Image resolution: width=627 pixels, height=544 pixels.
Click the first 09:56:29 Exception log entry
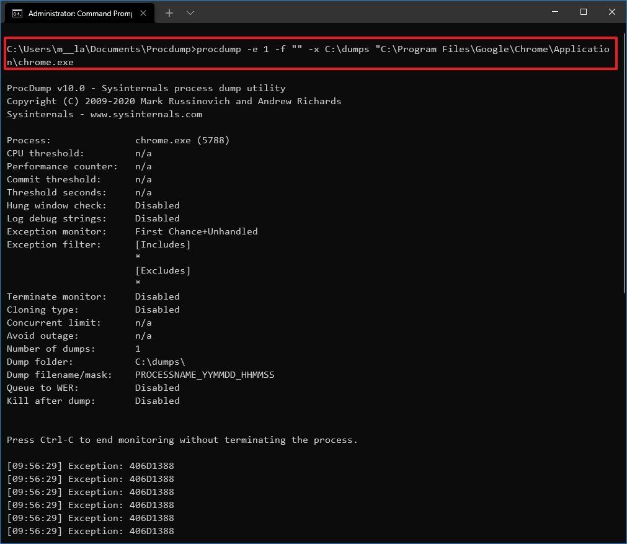tap(90, 465)
